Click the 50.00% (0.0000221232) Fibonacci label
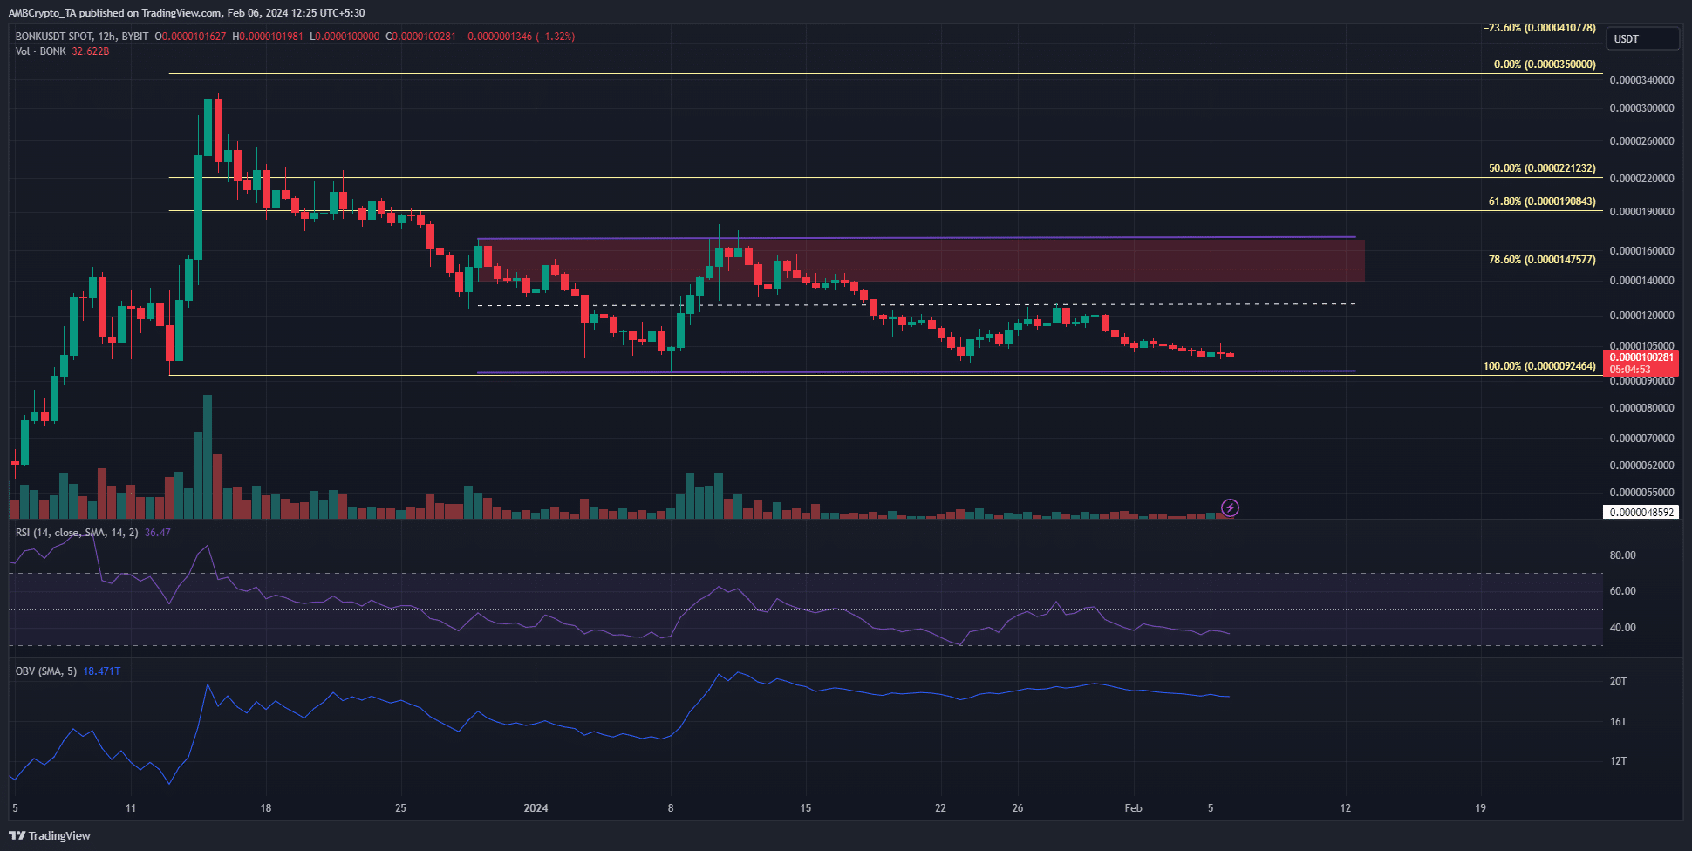 (1542, 168)
